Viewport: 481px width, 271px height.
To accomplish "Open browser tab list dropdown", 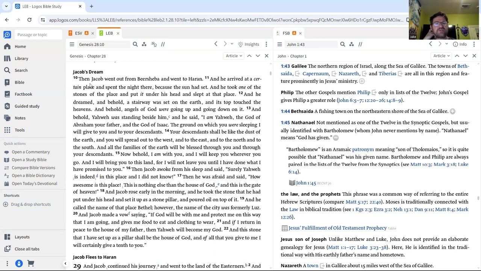I will (6, 6).
